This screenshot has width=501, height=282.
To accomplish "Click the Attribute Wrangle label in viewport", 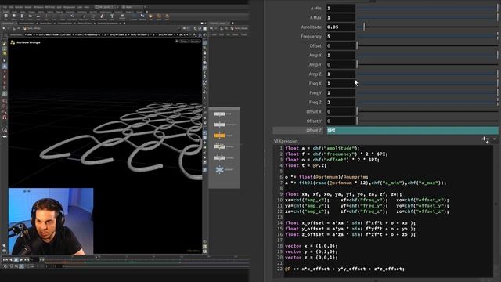I will pyautogui.click(x=28, y=42).
